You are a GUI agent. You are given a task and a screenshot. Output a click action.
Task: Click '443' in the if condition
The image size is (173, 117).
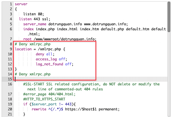pyautogui.click(x=68, y=104)
